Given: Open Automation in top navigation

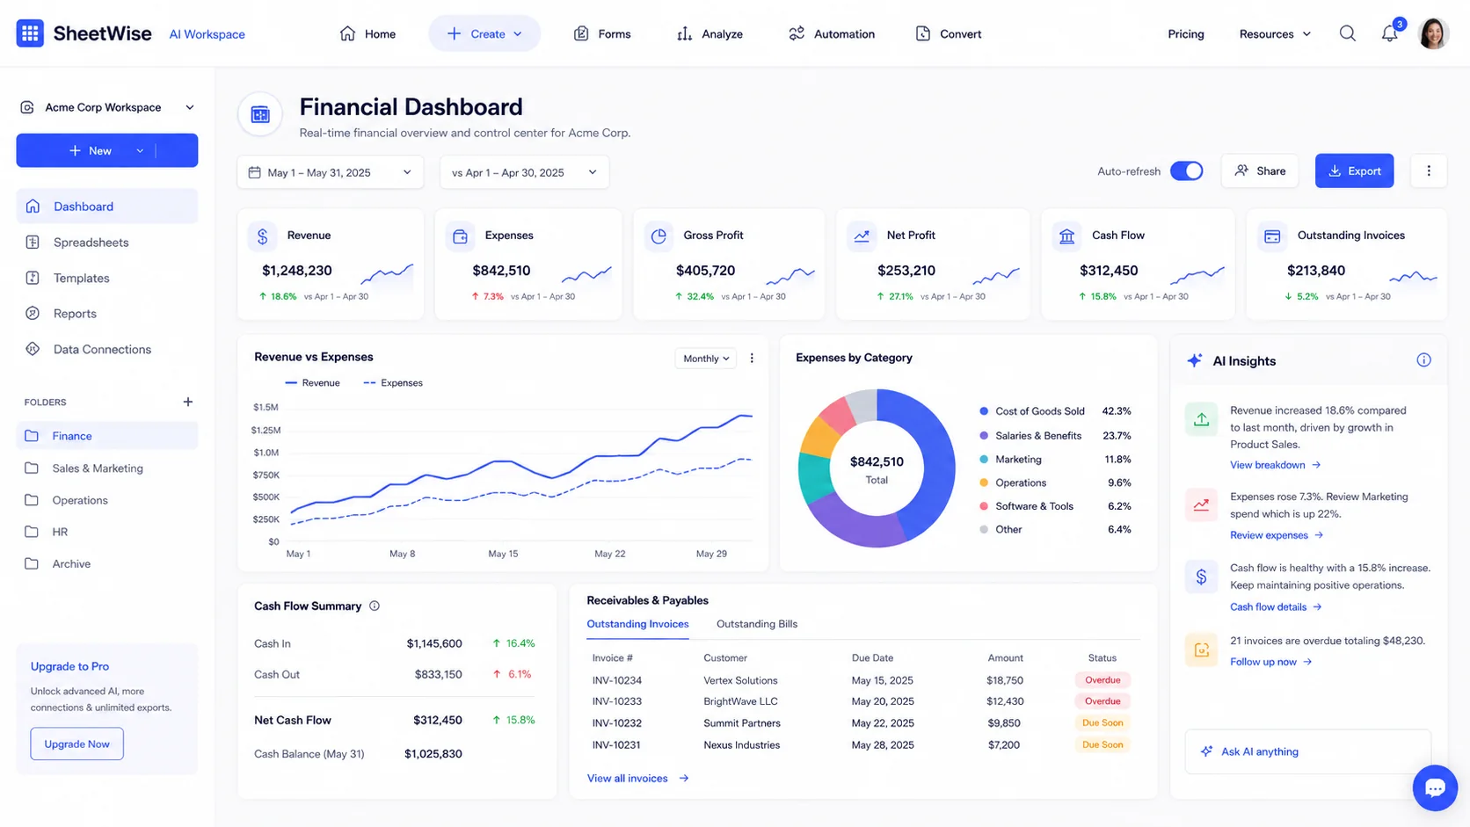Looking at the screenshot, I should tap(832, 33).
